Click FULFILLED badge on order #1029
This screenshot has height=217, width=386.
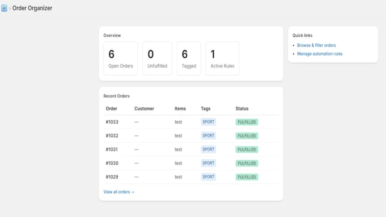point(247,177)
